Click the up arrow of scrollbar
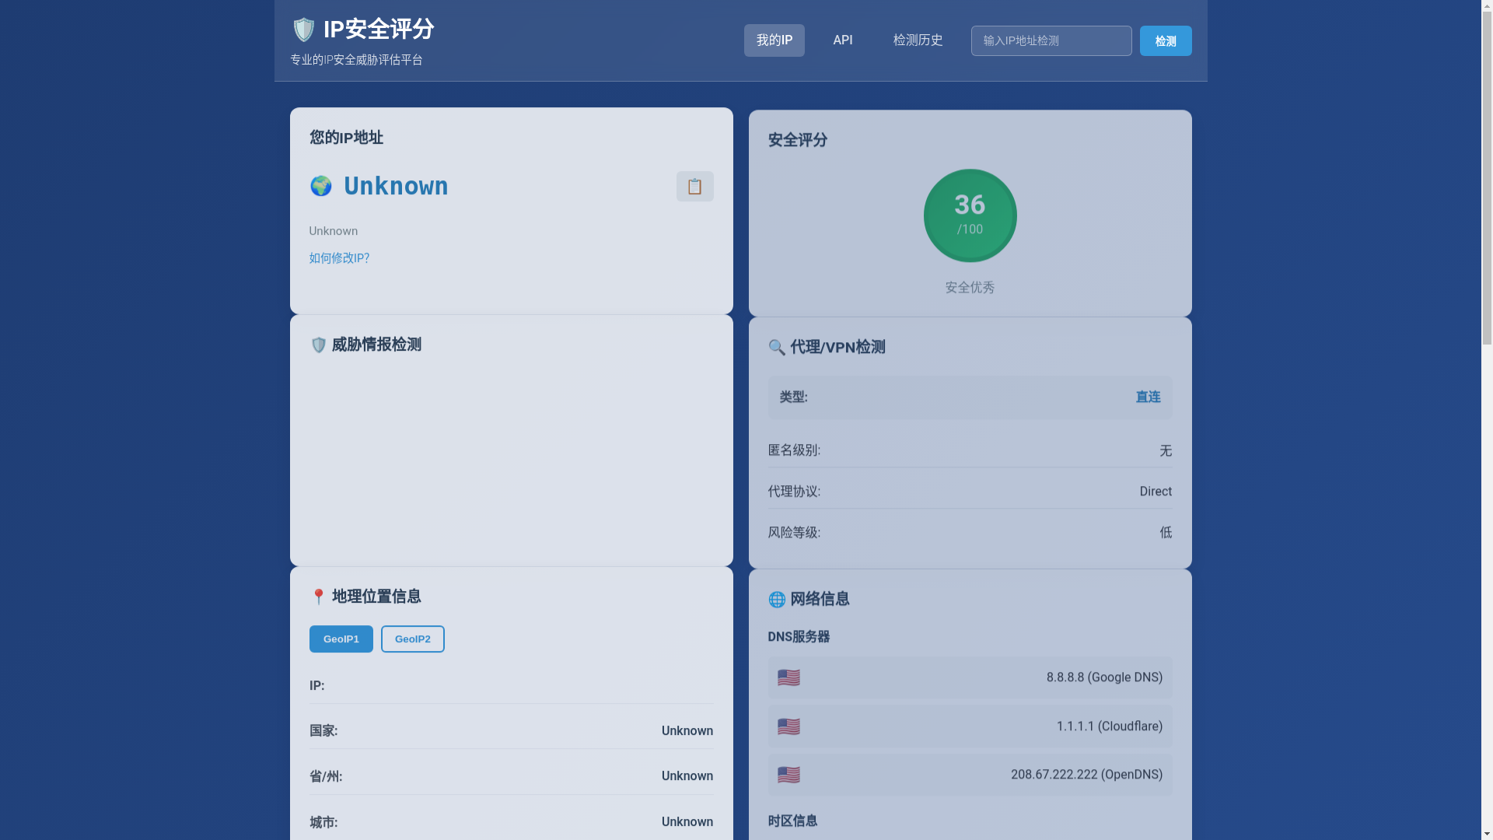Viewport: 1493px width, 840px height. click(1487, 6)
